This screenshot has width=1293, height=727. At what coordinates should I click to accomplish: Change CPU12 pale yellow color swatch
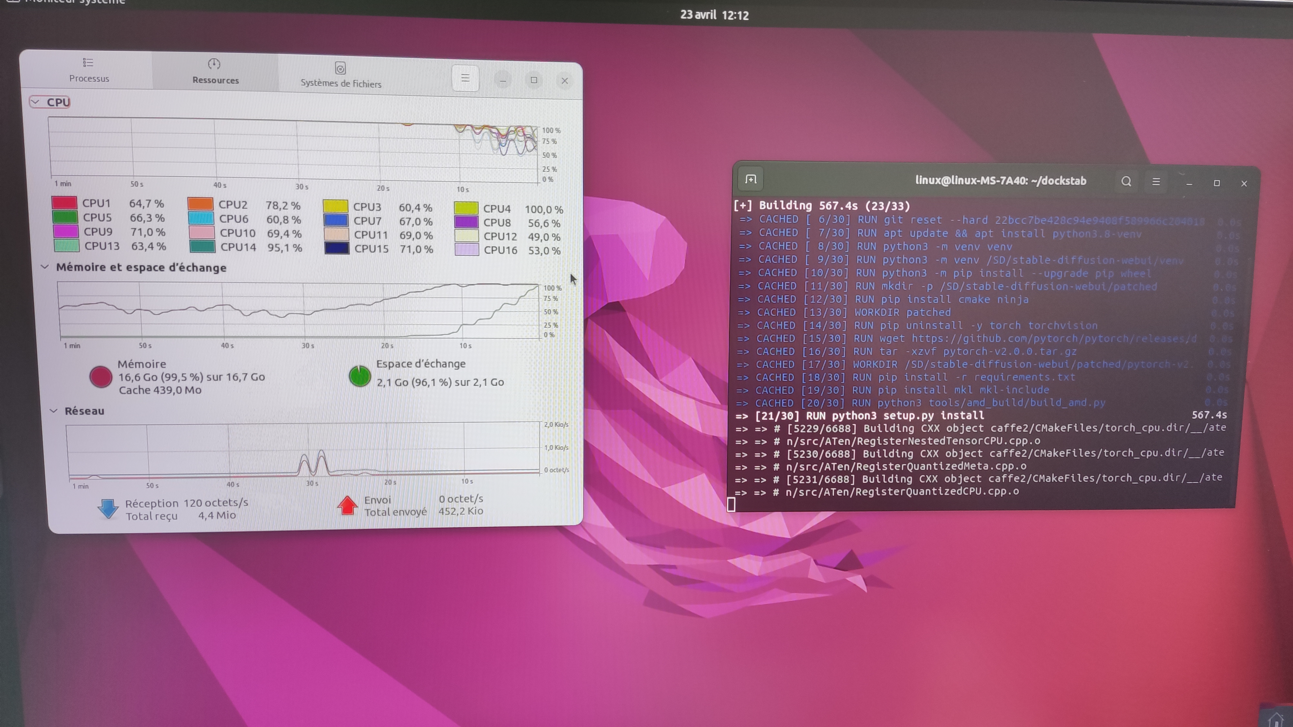(466, 236)
